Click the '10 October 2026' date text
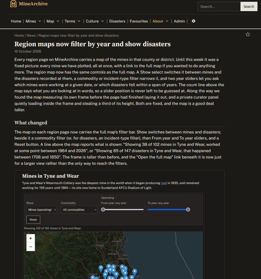This screenshot has height=279, width=261. (28, 52)
